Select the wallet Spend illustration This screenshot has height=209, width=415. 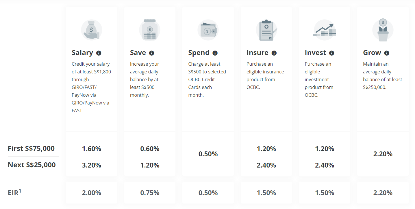[208, 30]
